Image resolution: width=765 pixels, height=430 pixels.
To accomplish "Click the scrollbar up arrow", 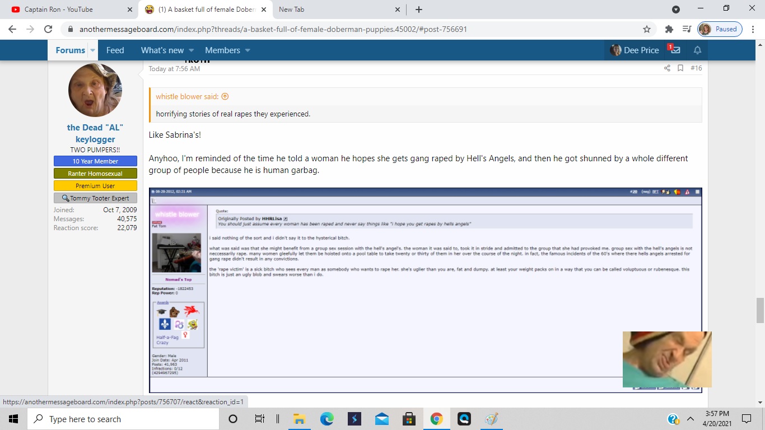I will (x=760, y=44).
